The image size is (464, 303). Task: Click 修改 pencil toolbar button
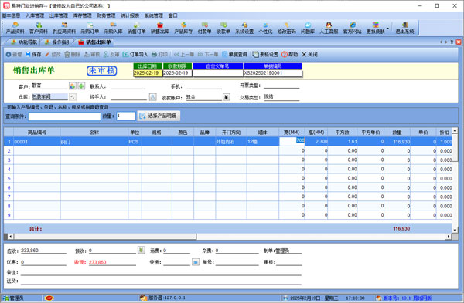(53, 54)
